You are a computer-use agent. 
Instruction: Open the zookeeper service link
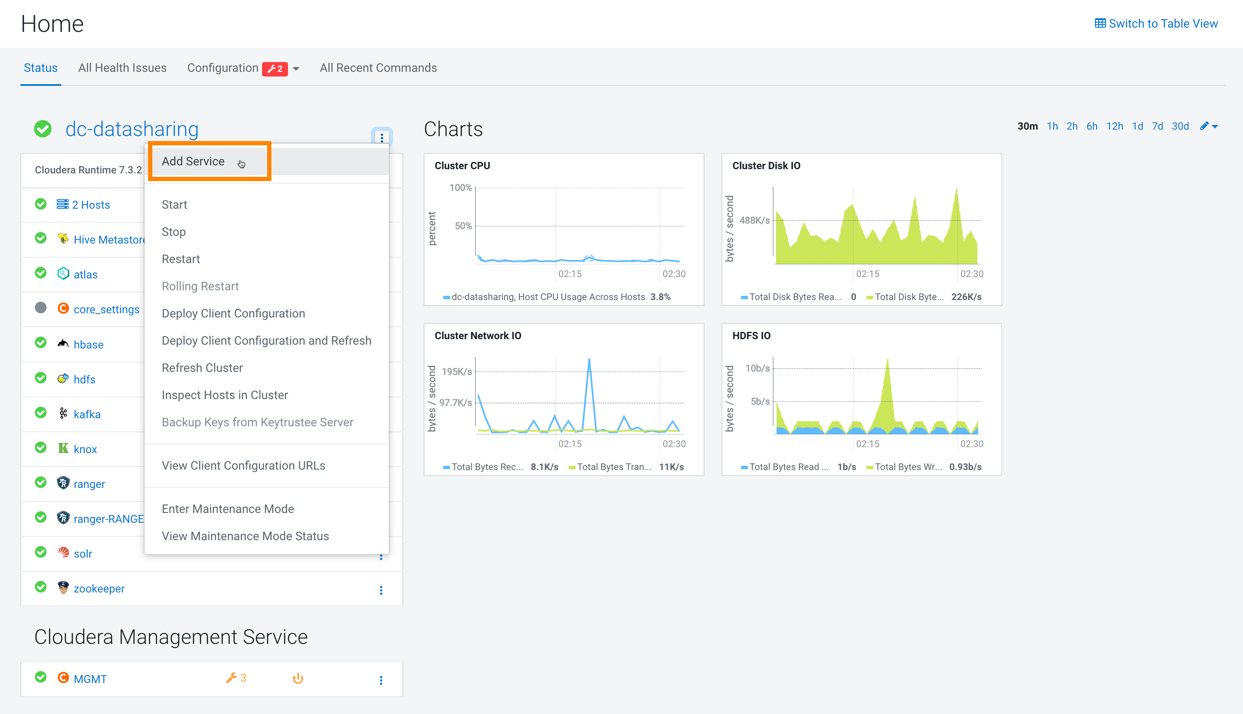(99, 589)
